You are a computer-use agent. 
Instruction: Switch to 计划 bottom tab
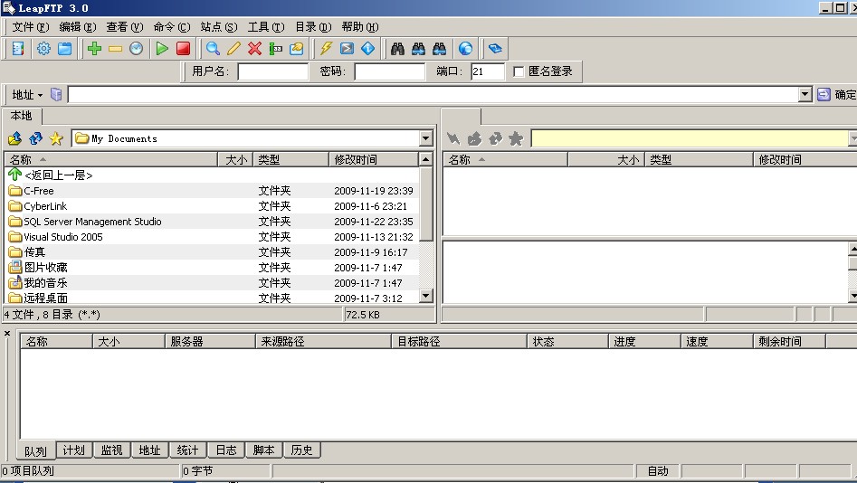(74, 450)
